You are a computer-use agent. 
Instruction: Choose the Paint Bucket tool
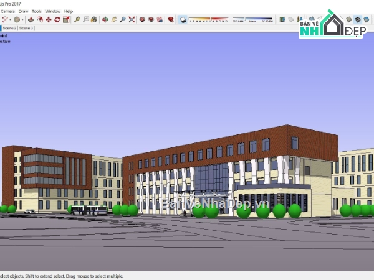pyautogui.click(x=94, y=19)
